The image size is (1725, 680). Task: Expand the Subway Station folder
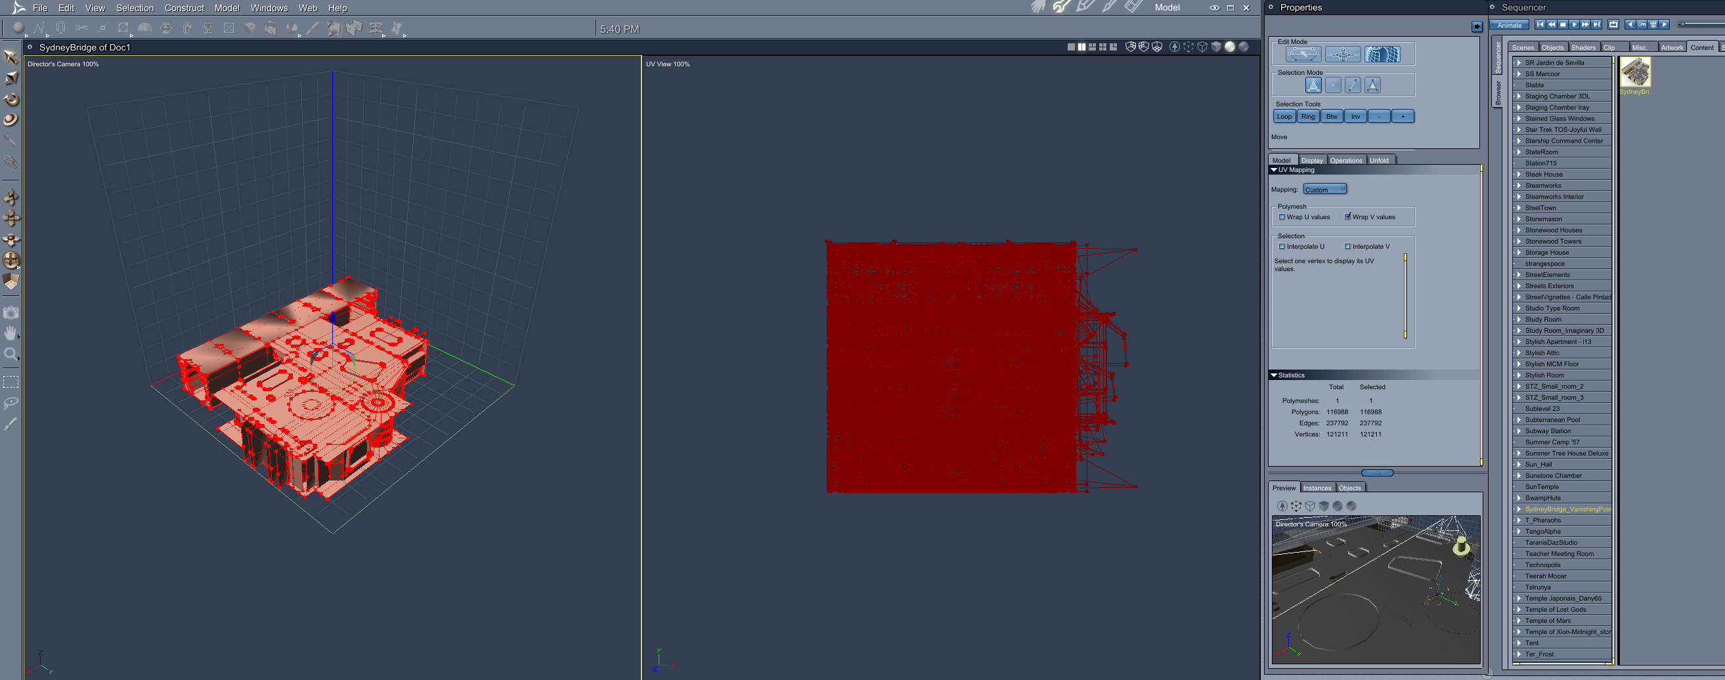[1519, 431]
